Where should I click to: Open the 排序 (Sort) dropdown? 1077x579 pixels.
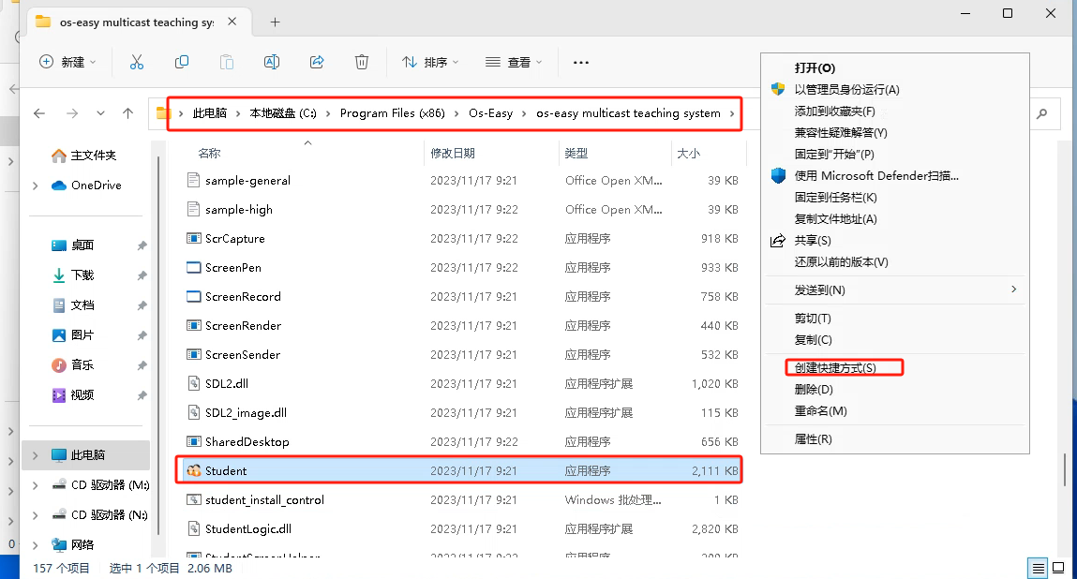pos(430,62)
